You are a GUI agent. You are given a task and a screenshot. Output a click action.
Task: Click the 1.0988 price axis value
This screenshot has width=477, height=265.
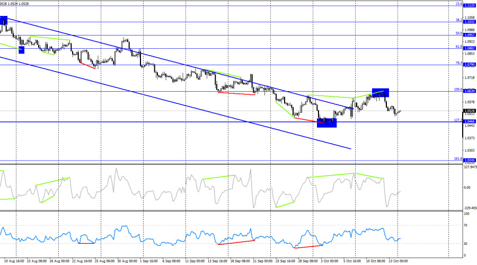pos(470,30)
